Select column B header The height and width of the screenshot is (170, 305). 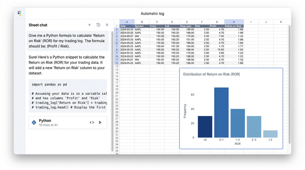click(142, 22)
